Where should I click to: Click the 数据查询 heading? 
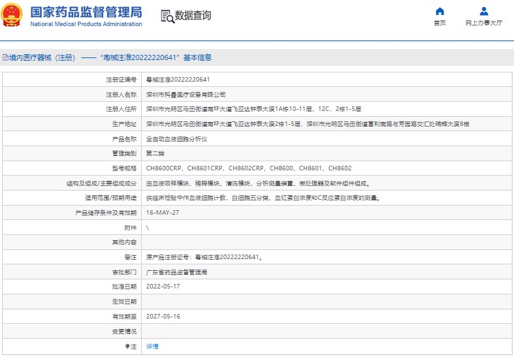coord(193,16)
